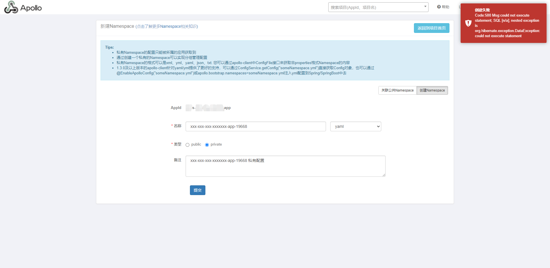
Task: Click the caret arrow of the search box
Action: 425,7
